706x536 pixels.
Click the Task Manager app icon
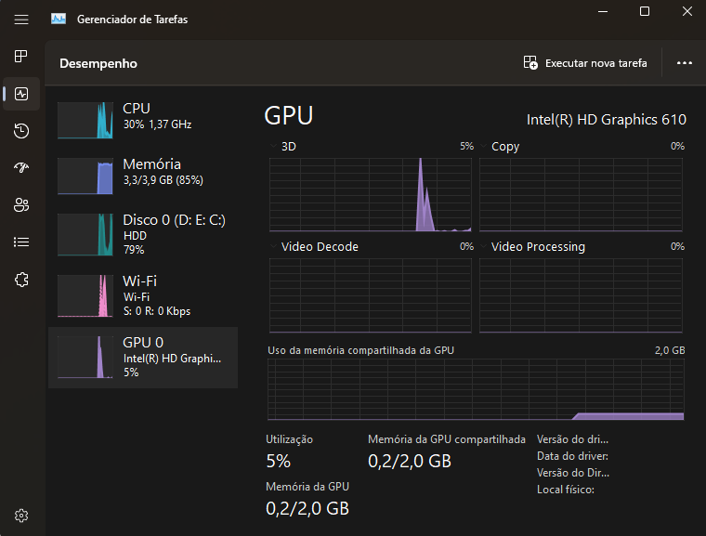tap(59, 19)
